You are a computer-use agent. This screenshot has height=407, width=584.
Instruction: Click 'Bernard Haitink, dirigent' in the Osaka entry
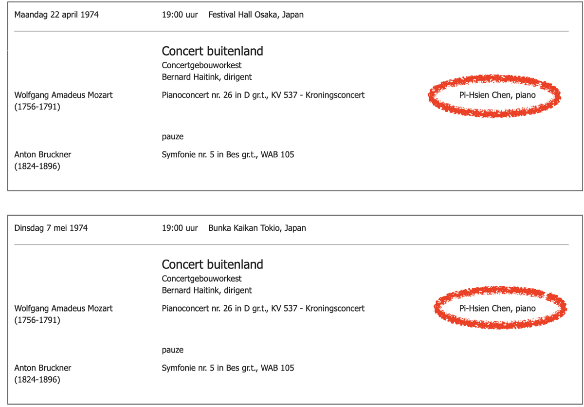(x=207, y=77)
